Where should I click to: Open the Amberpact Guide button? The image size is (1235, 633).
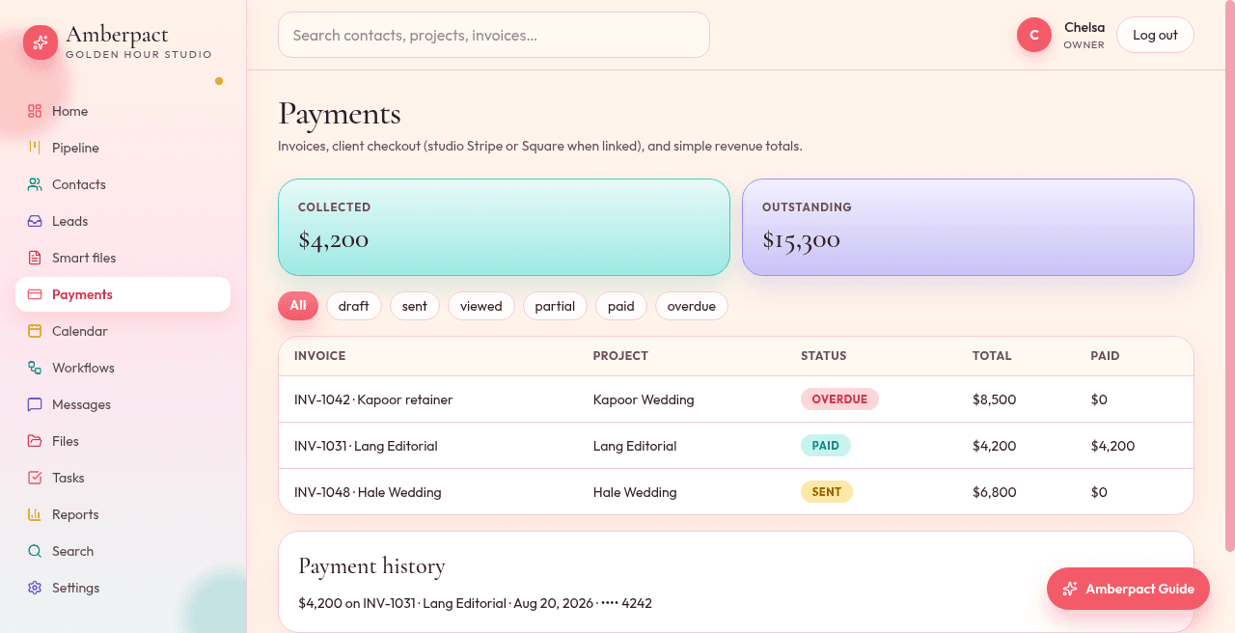1128,589
